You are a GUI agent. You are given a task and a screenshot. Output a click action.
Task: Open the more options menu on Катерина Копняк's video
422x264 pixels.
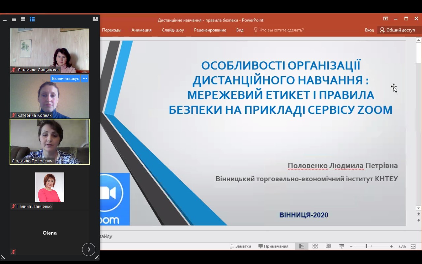click(x=85, y=79)
